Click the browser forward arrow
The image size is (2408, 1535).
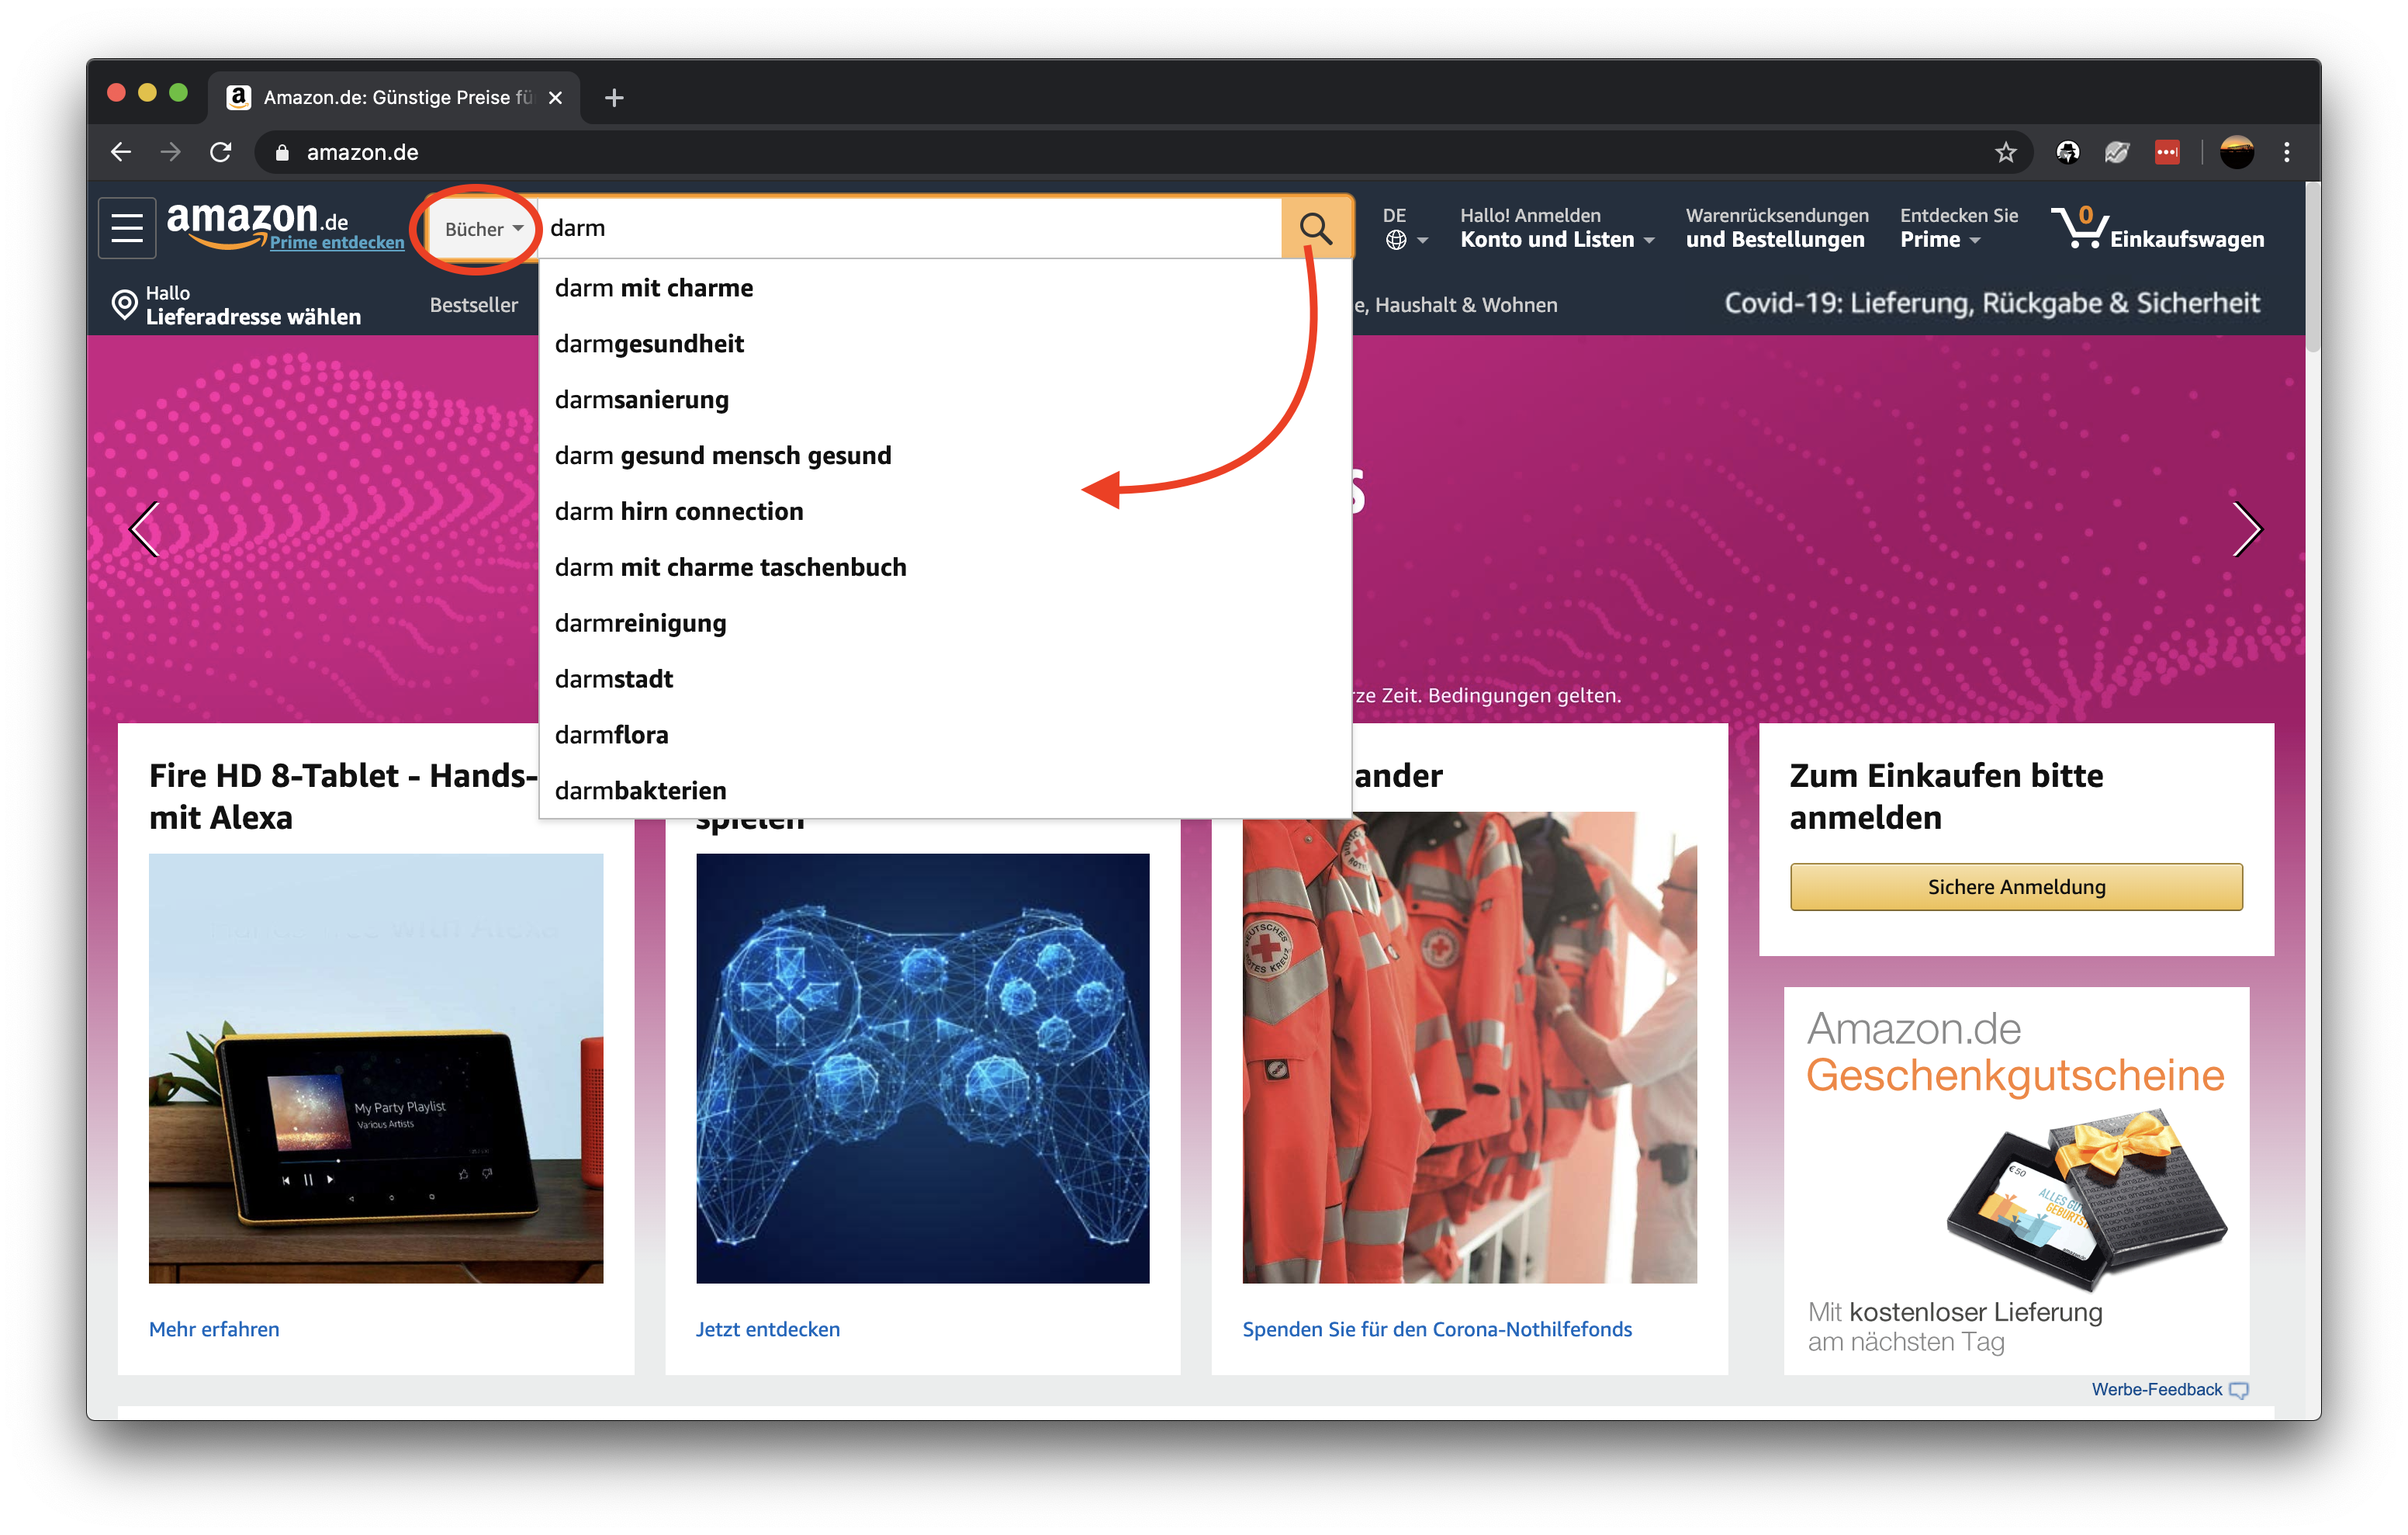pos(171,152)
